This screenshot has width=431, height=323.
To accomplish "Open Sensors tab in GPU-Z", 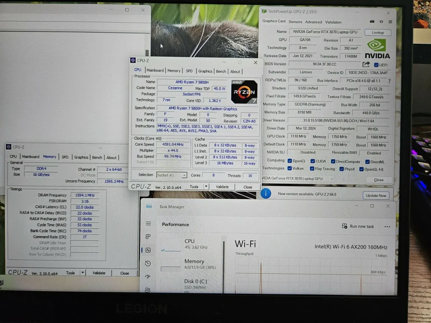I will click(x=295, y=22).
